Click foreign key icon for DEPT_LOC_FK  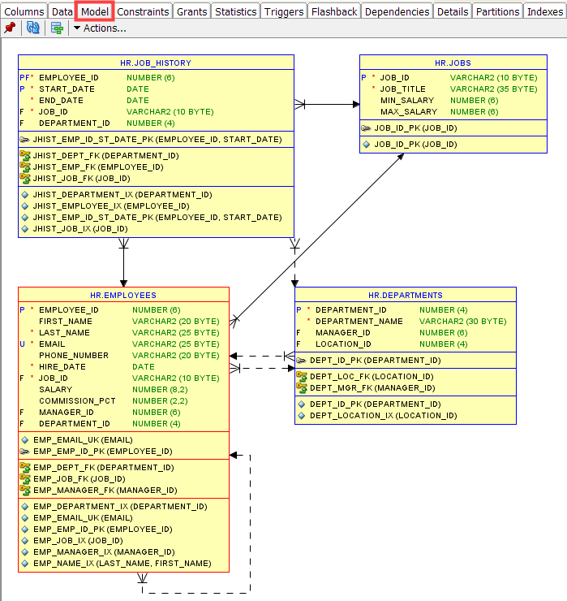click(302, 376)
